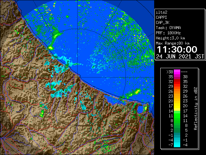Pick the red 32 dBZ color band

[177, 82]
